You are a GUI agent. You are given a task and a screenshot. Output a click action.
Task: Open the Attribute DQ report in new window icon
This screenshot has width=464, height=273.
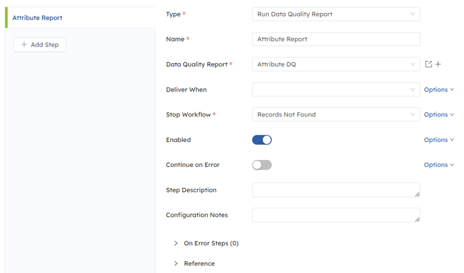click(x=428, y=64)
